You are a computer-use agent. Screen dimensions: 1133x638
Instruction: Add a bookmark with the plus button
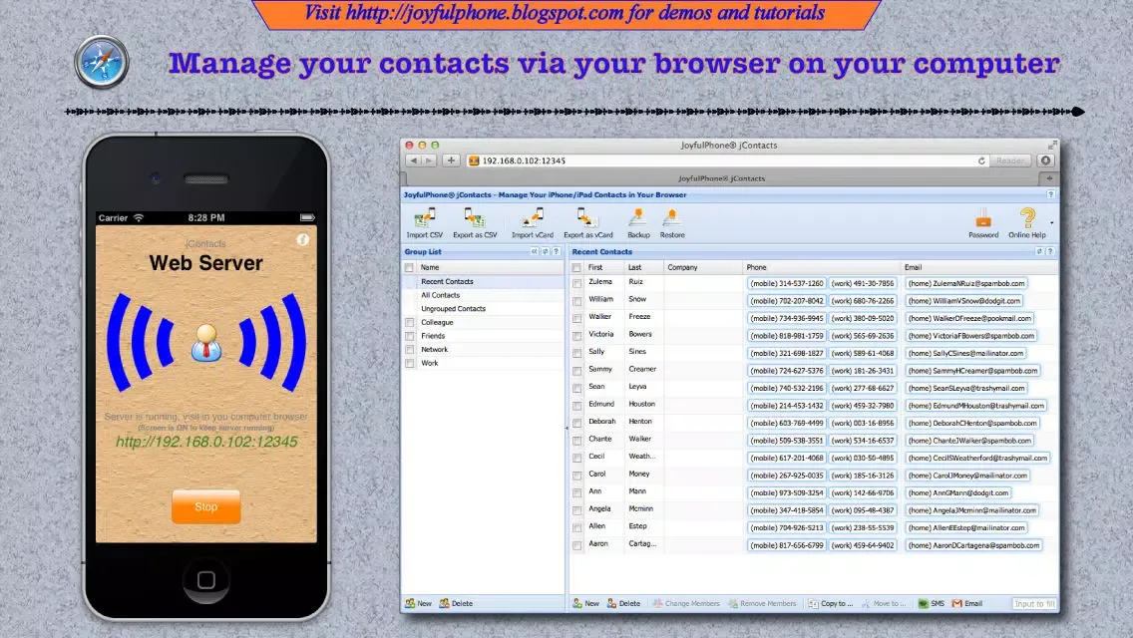[451, 160]
